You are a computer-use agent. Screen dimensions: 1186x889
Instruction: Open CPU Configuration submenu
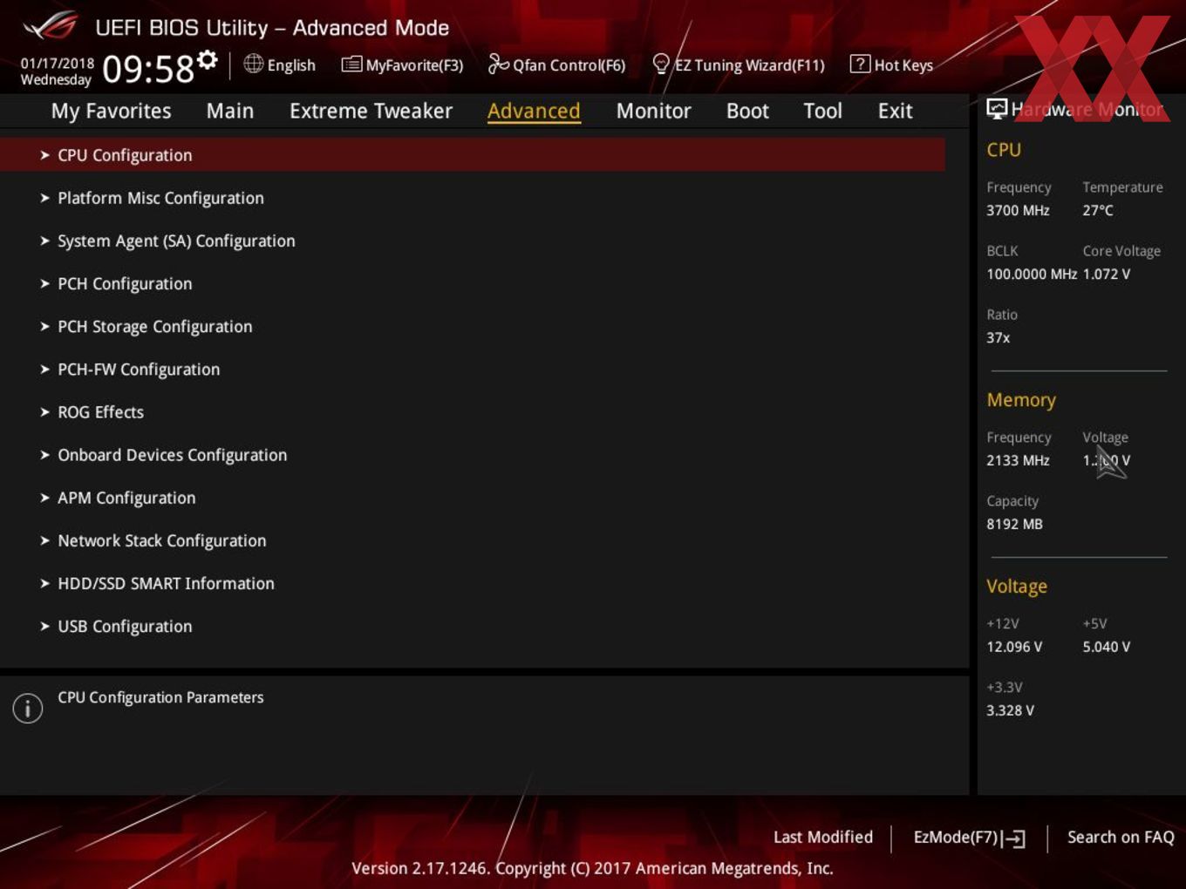click(x=473, y=155)
